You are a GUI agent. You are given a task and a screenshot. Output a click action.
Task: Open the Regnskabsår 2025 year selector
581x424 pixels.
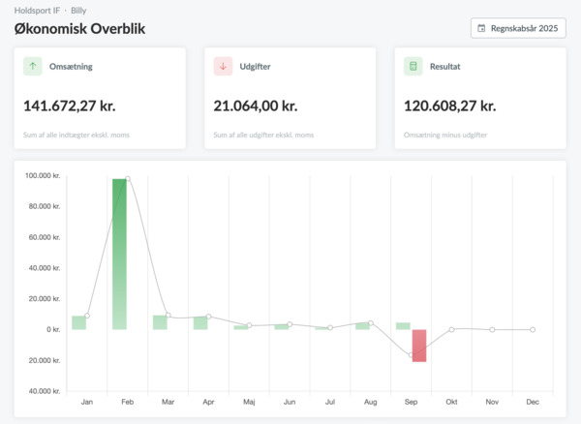tap(518, 29)
